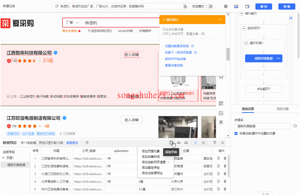Switch to 高级设置 tab
The width and height of the screenshot is (301, 195).
point(282,109)
